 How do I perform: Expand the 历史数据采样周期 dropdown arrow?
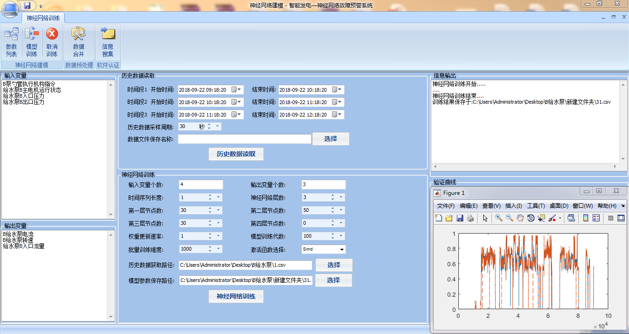tap(218, 126)
